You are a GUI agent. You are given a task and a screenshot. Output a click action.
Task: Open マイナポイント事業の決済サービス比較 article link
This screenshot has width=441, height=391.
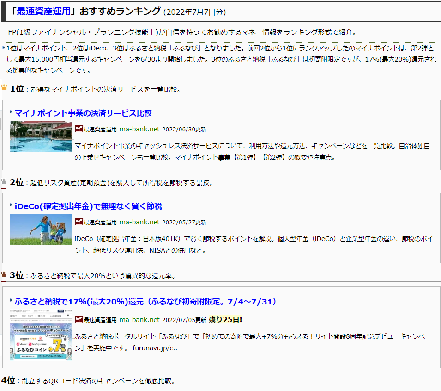[83, 113]
